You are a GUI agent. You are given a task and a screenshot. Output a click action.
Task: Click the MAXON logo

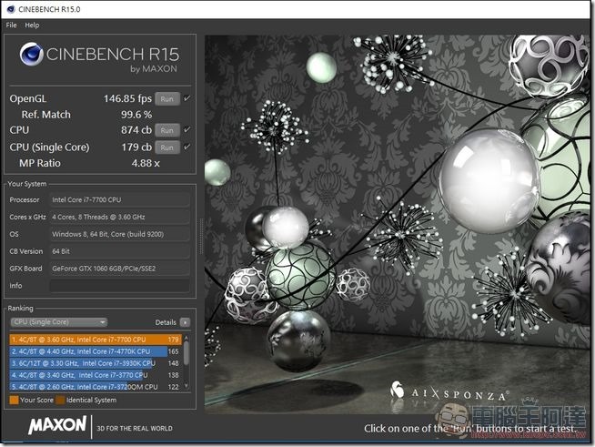[x=57, y=425]
